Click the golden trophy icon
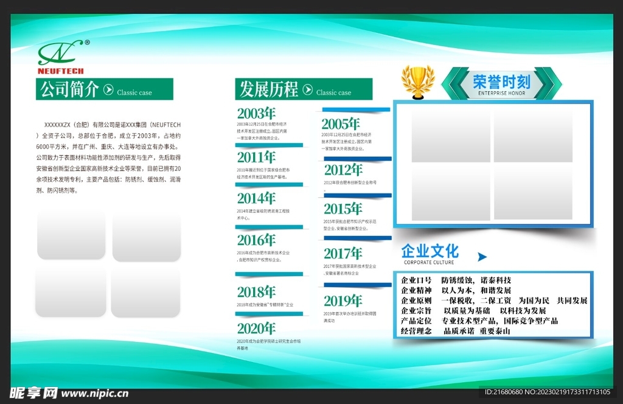The height and width of the screenshot is (404, 623). (417, 82)
